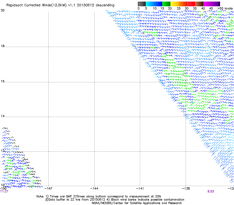Select longitude label '-141' on bottom axis

click(x=140, y=189)
